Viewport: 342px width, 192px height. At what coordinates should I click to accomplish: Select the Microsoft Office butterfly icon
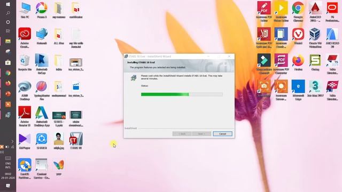click(x=59, y=167)
